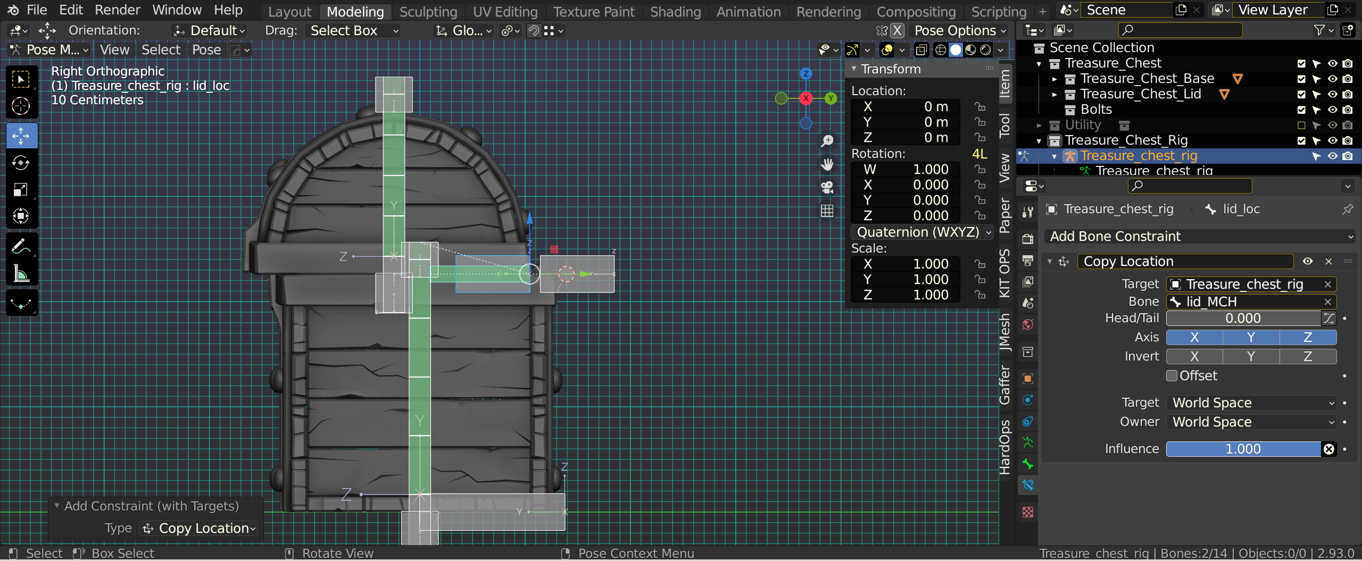This screenshot has width=1362, height=561.
Task: Adjust the Influence slider
Action: [1243, 449]
